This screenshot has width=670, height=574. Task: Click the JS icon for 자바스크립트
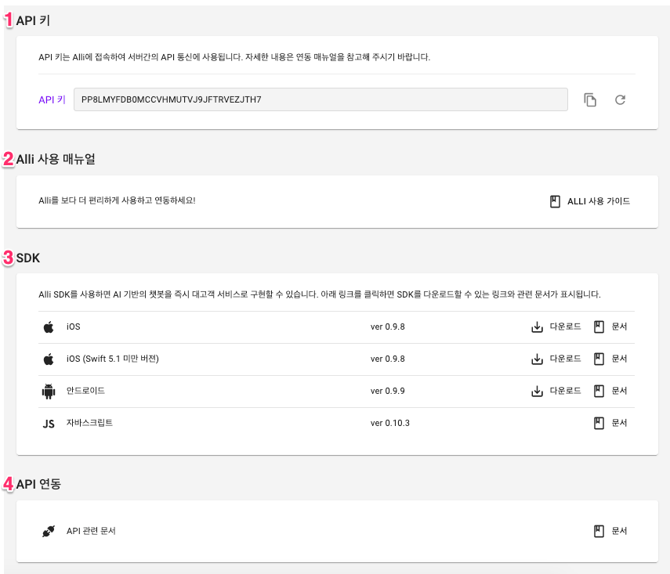[49, 424]
